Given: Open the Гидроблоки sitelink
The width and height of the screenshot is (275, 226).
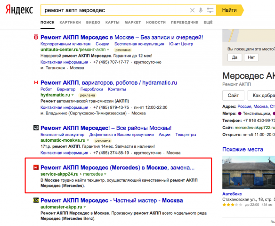Looking at the screenshot, I should click(x=91, y=89).
